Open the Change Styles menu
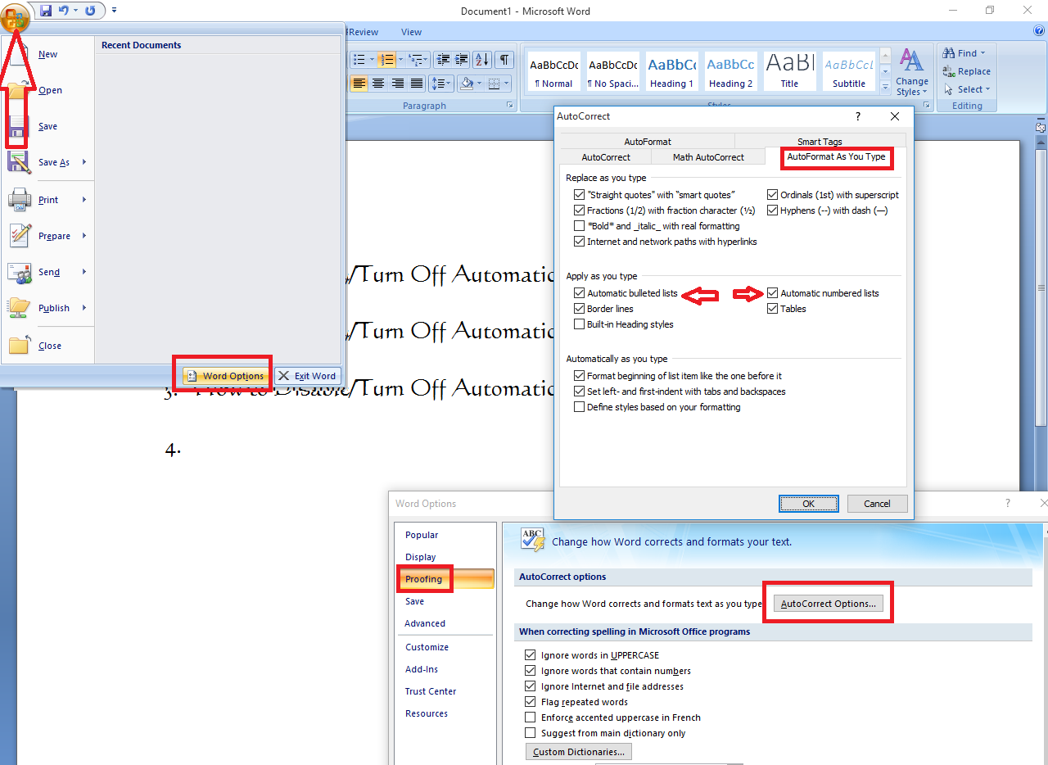 (x=912, y=72)
